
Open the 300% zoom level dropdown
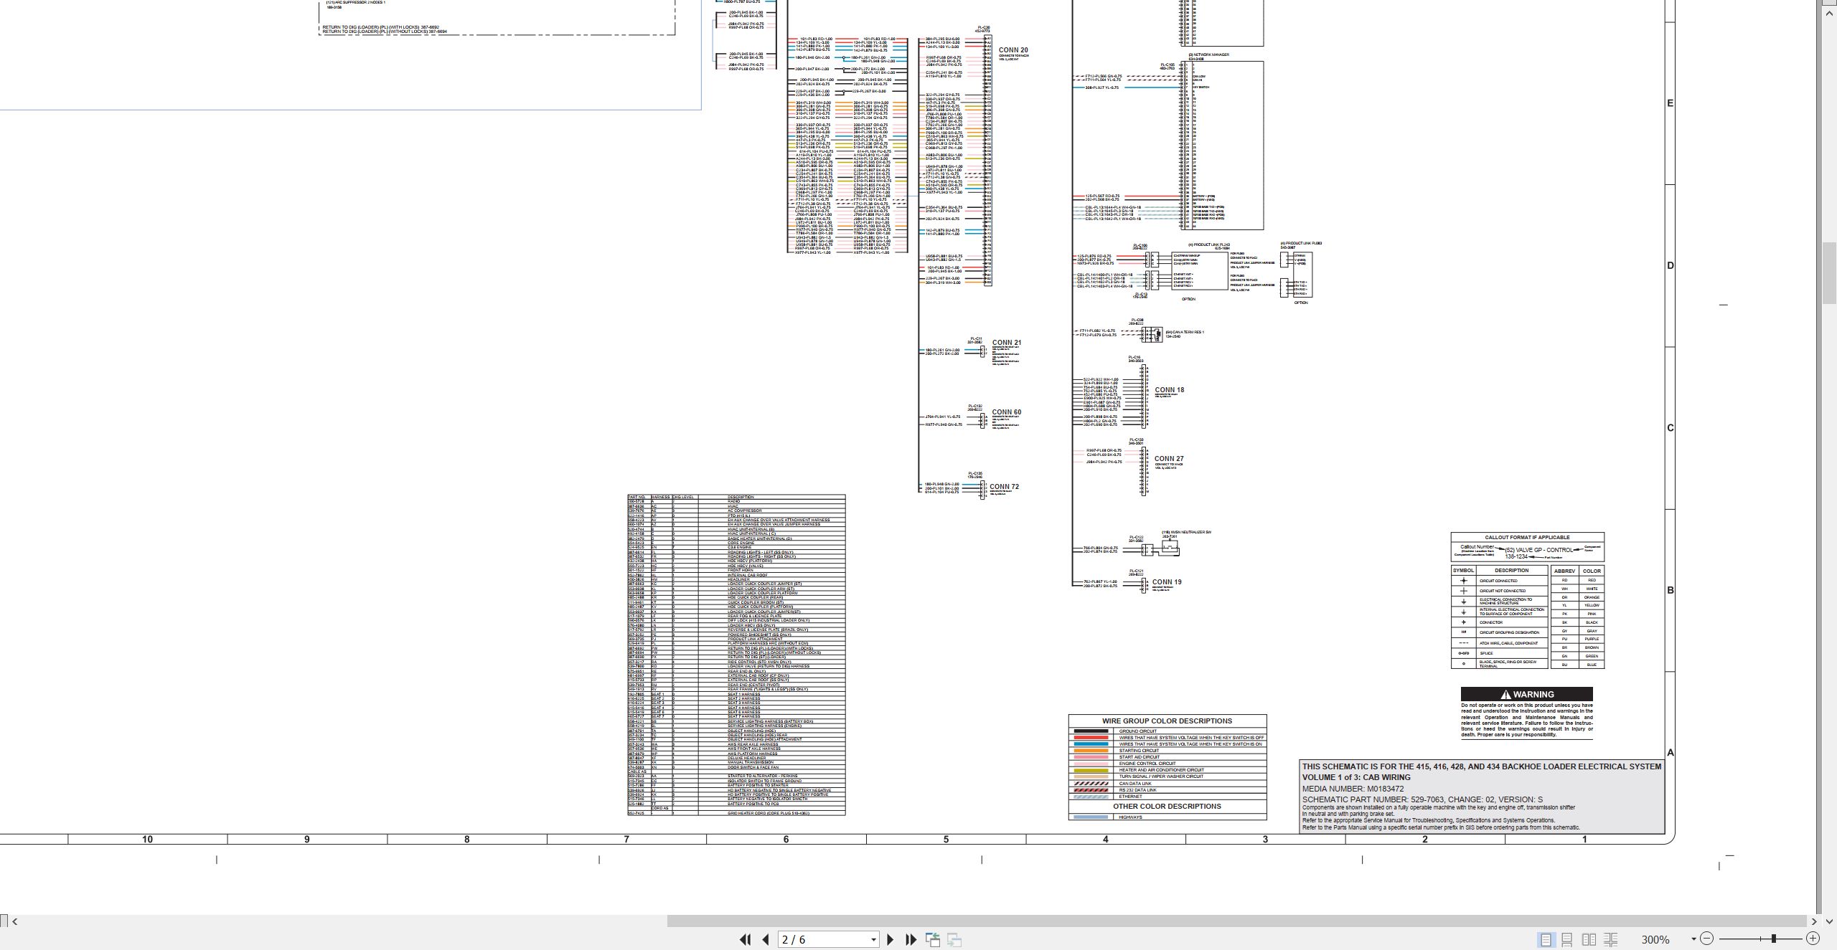click(x=1693, y=939)
